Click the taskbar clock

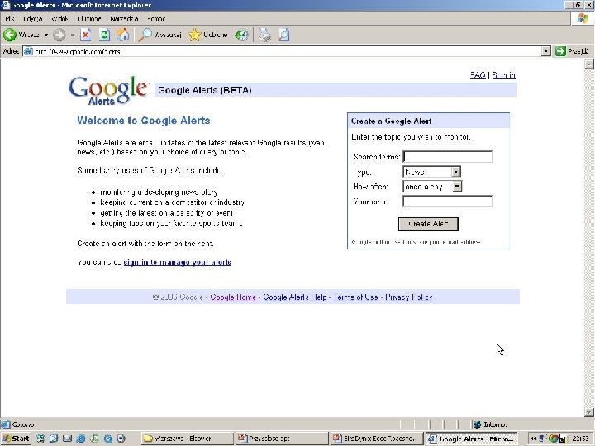point(581,439)
